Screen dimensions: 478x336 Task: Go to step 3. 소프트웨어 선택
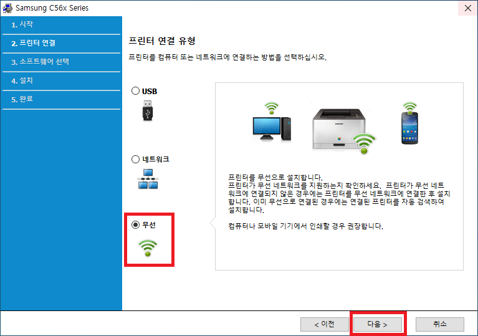40,62
